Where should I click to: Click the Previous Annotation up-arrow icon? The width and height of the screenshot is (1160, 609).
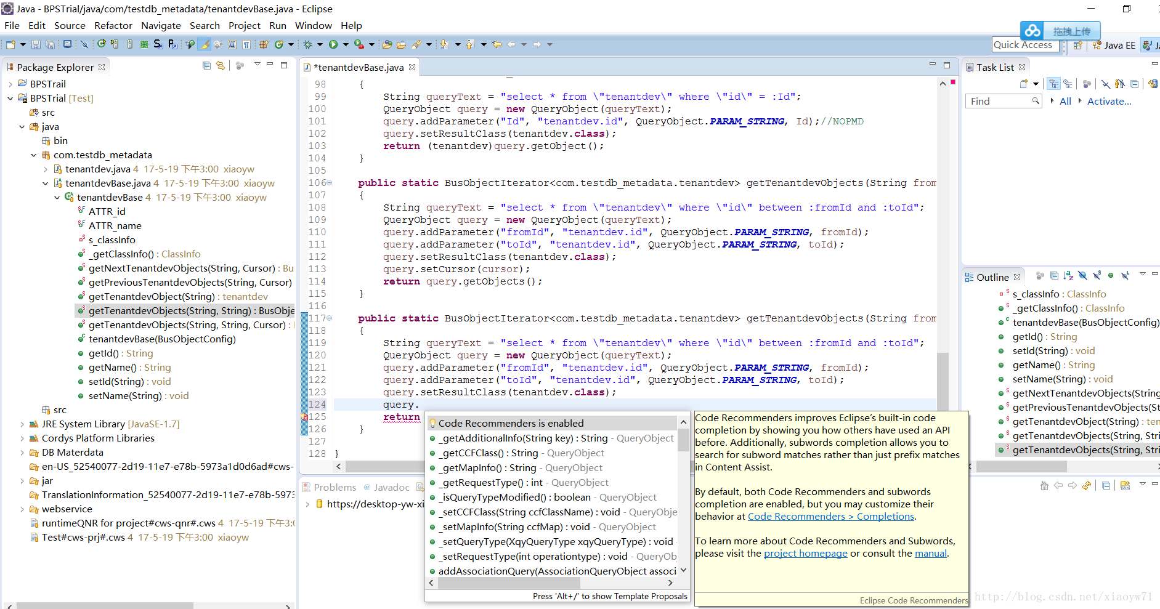pyautogui.click(x=470, y=44)
